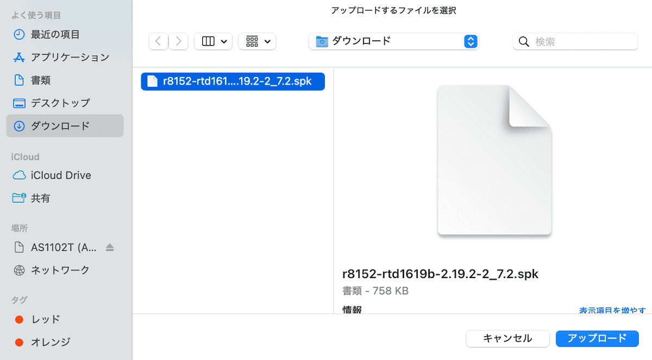This screenshot has height=360, width=652.
Task: Go forward with the right chevron button
Action: [178, 41]
